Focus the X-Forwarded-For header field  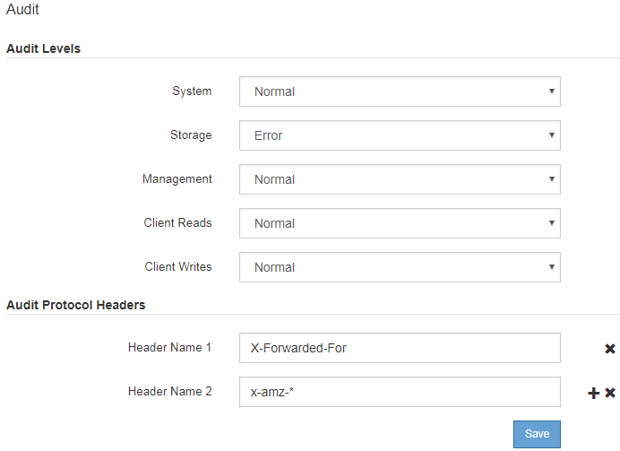[x=400, y=348]
